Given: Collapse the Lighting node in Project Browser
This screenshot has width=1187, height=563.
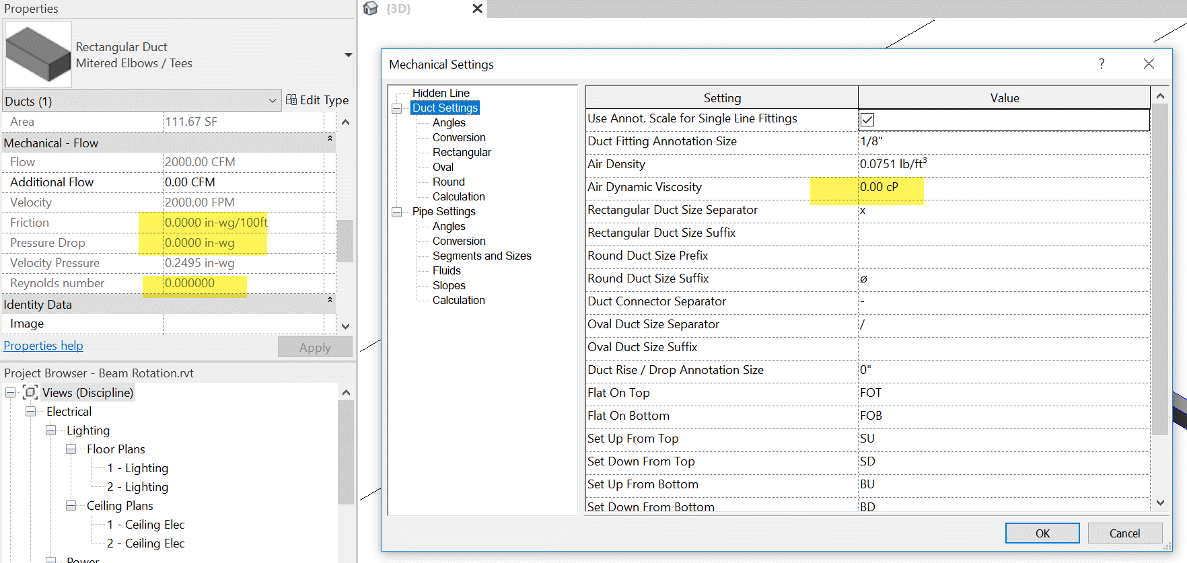Looking at the screenshot, I should point(51,430).
